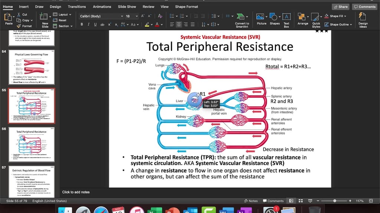380x213 pixels.
Task: Click the Comments button
Action: tap(364, 6)
